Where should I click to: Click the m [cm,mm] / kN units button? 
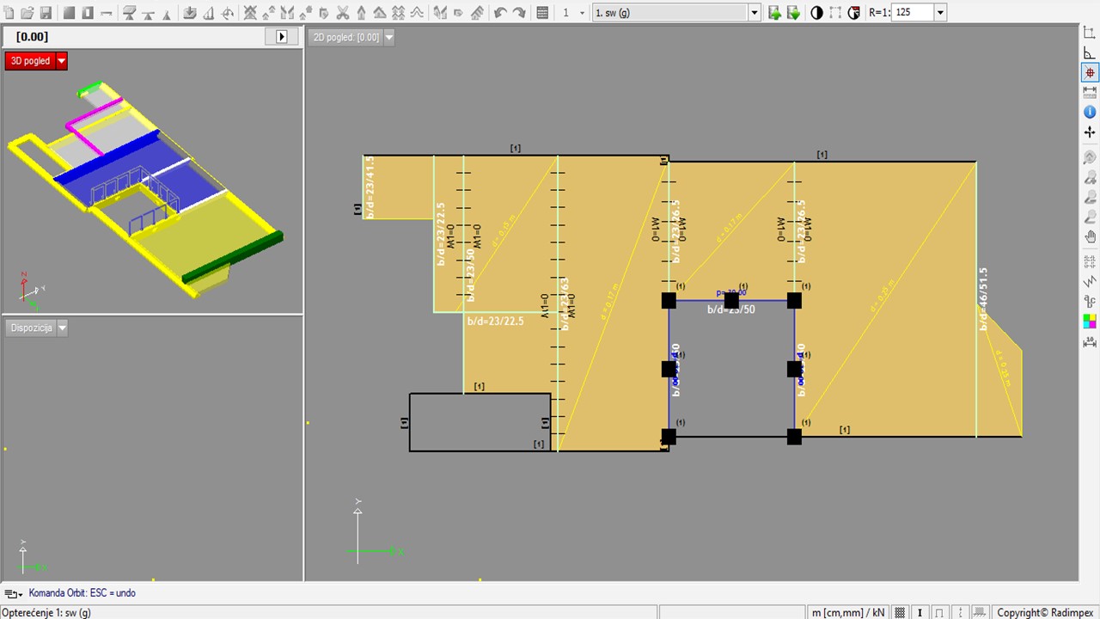pyautogui.click(x=847, y=612)
